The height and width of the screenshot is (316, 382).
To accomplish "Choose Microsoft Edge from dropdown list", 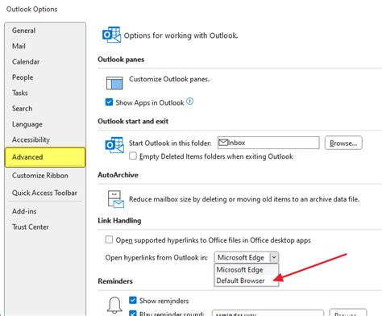I will coord(247,269).
